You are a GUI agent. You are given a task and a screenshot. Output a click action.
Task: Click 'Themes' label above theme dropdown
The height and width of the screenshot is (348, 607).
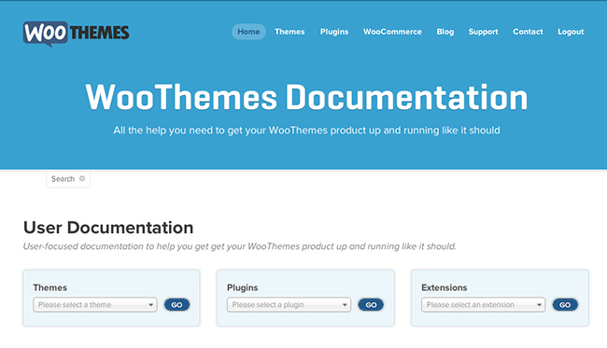point(49,287)
